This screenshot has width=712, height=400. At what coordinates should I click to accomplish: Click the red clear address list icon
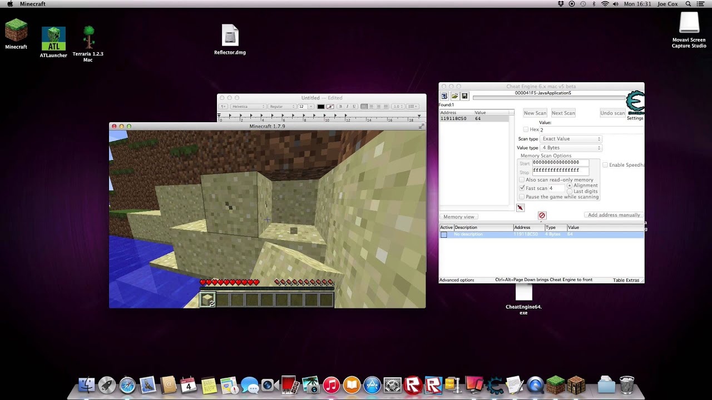[x=542, y=216]
